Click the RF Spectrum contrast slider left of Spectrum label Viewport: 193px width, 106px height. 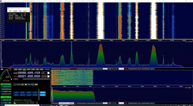[x=91, y=69]
